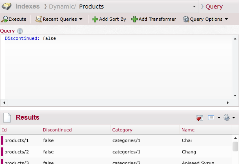Viewport: 239px width, 164px height.
Task: Click the Execute query magnifier icon
Action: point(4,19)
